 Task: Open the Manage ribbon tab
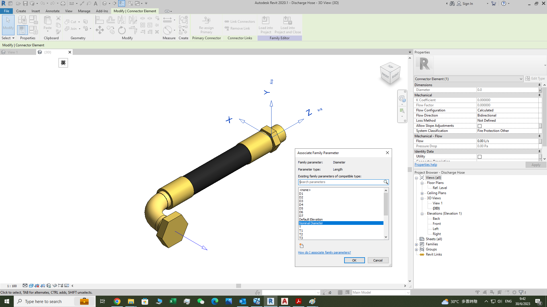pos(84,11)
